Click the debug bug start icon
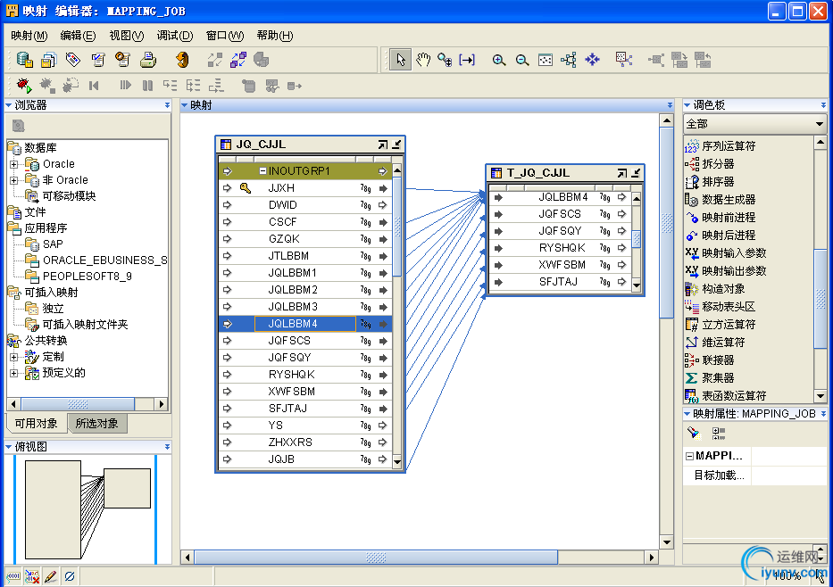Viewport: 833px width, 587px height. [x=23, y=85]
